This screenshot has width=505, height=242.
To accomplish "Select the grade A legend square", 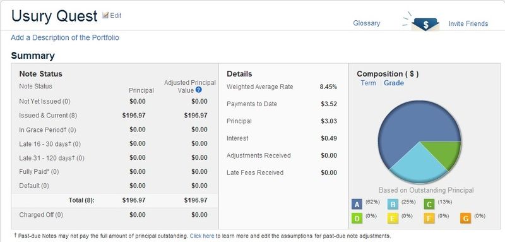I will [357, 204].
